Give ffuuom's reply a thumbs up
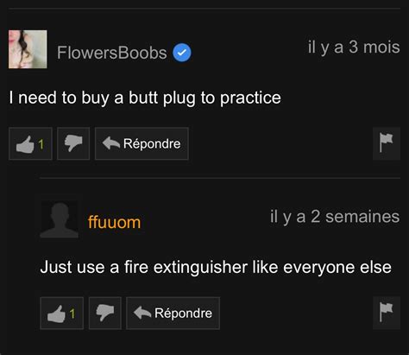Screen dimensions: 409x355 [61, 313]
